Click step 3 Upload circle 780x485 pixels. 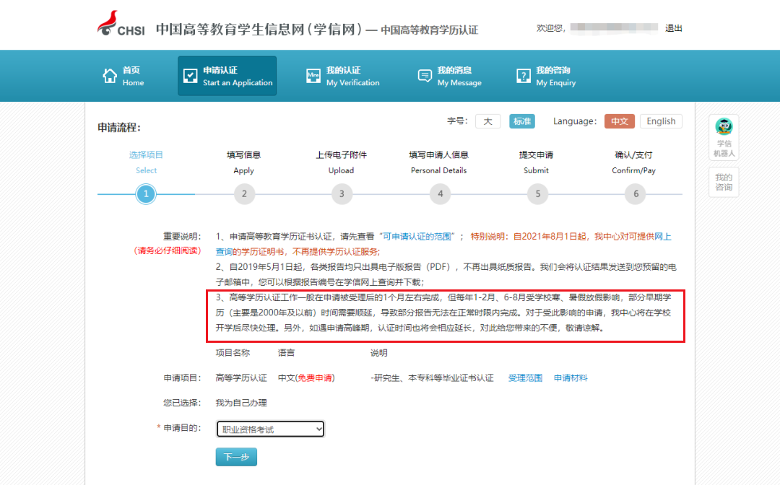tap(342, 193)
